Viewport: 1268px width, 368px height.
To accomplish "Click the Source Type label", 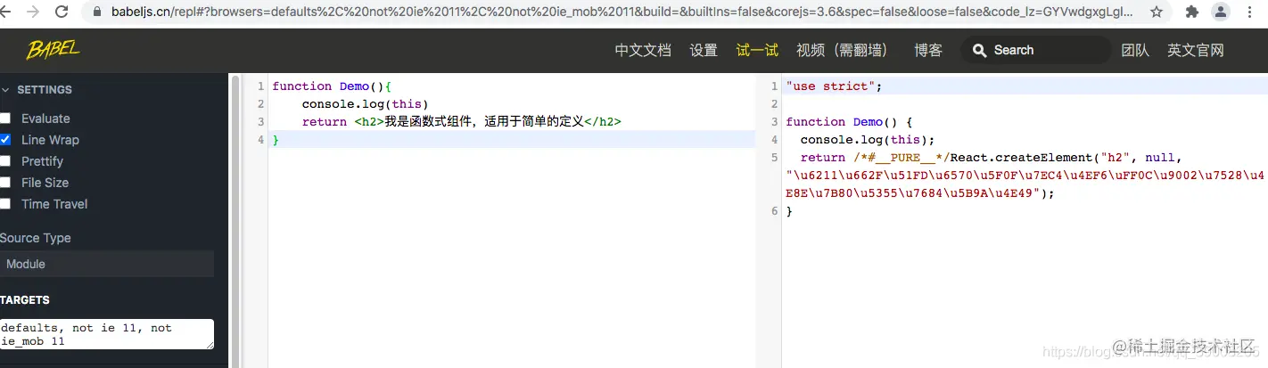I will (36, 238).
